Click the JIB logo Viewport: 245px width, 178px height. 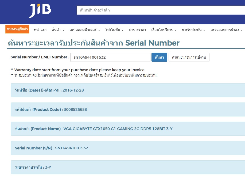40,10
